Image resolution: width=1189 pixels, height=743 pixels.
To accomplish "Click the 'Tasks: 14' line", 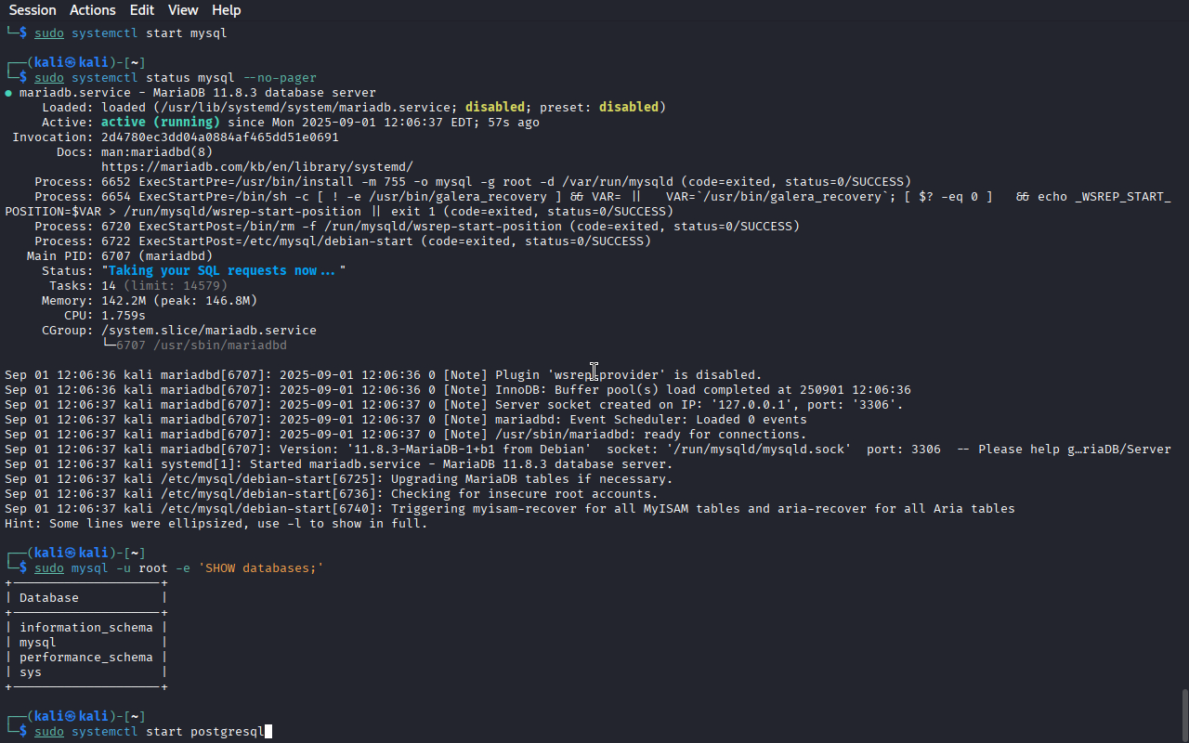I will tap(138, 286).
